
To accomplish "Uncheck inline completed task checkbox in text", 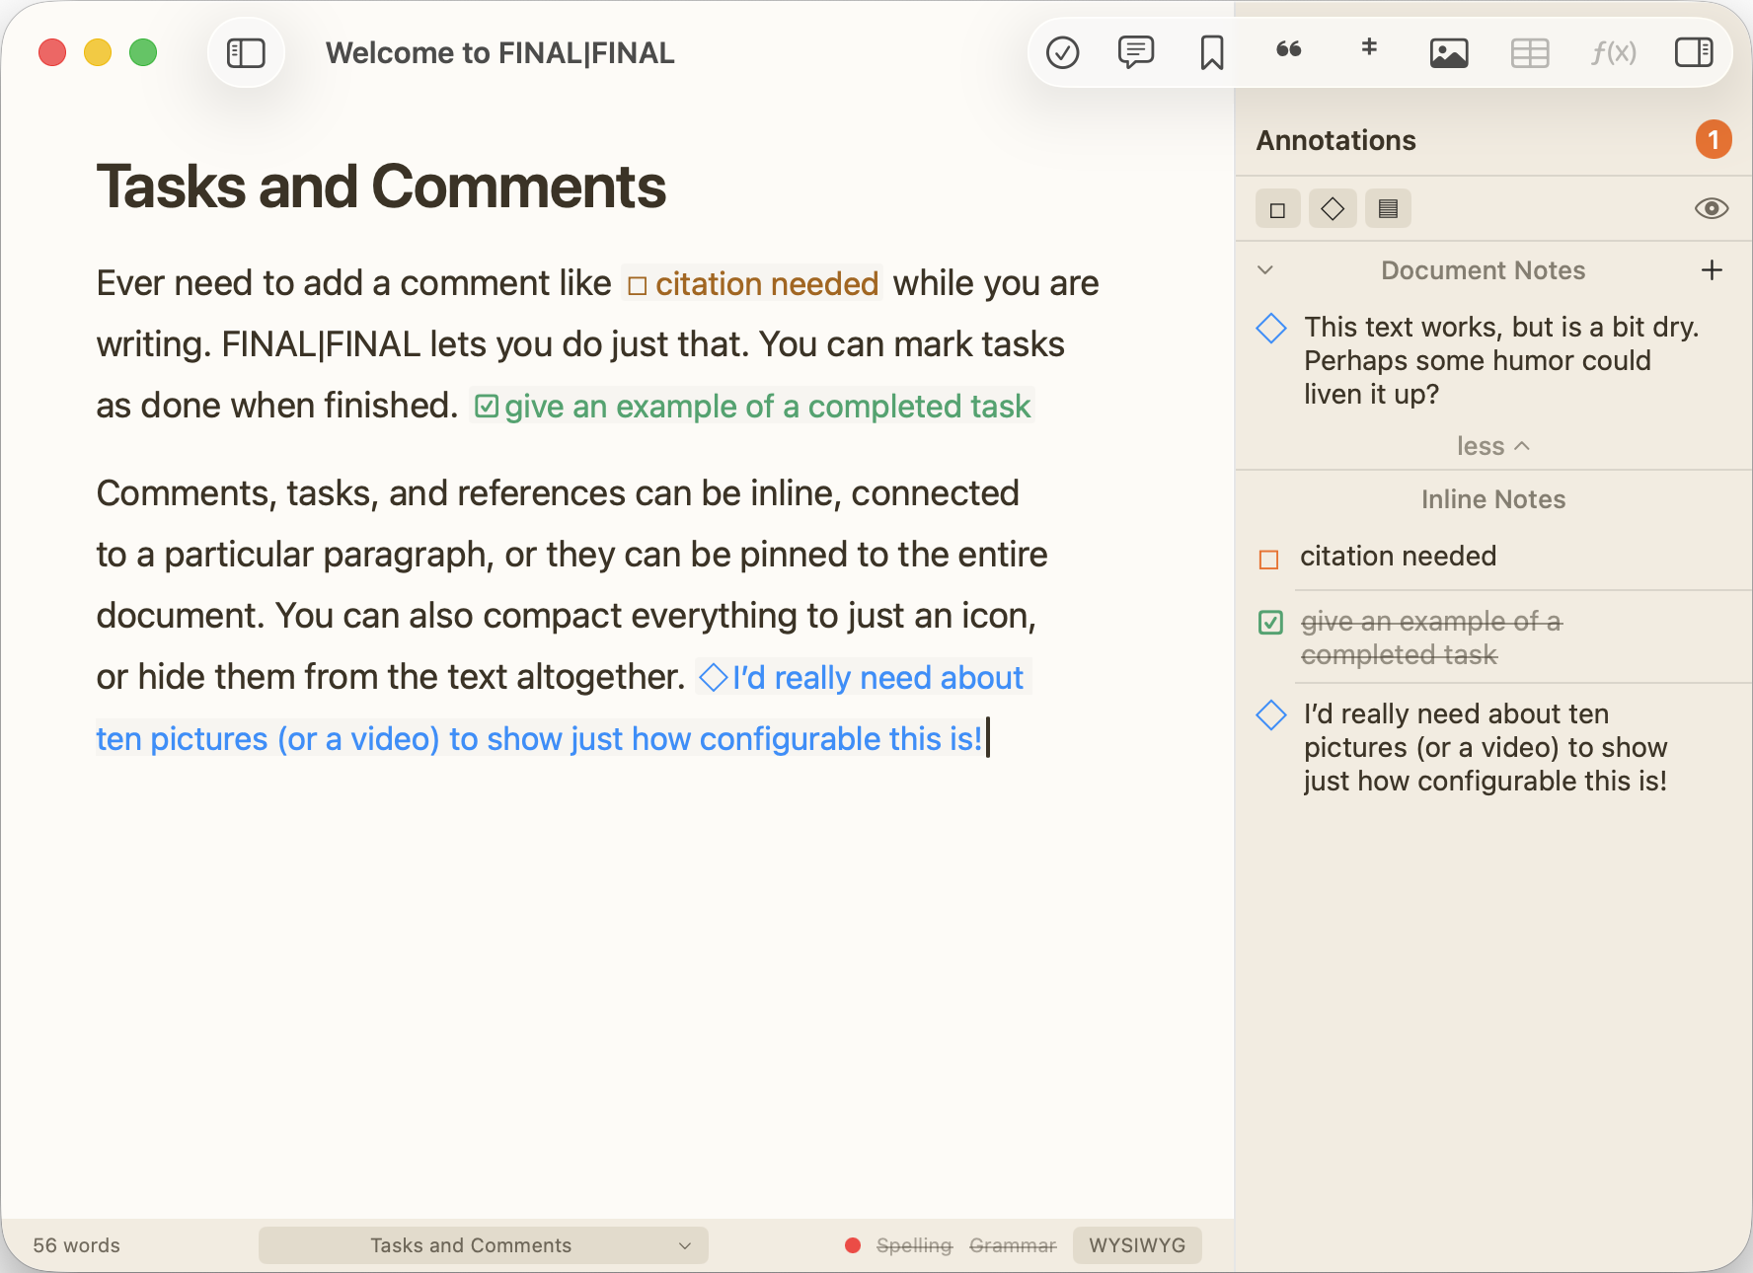I will tap(487, 407).
